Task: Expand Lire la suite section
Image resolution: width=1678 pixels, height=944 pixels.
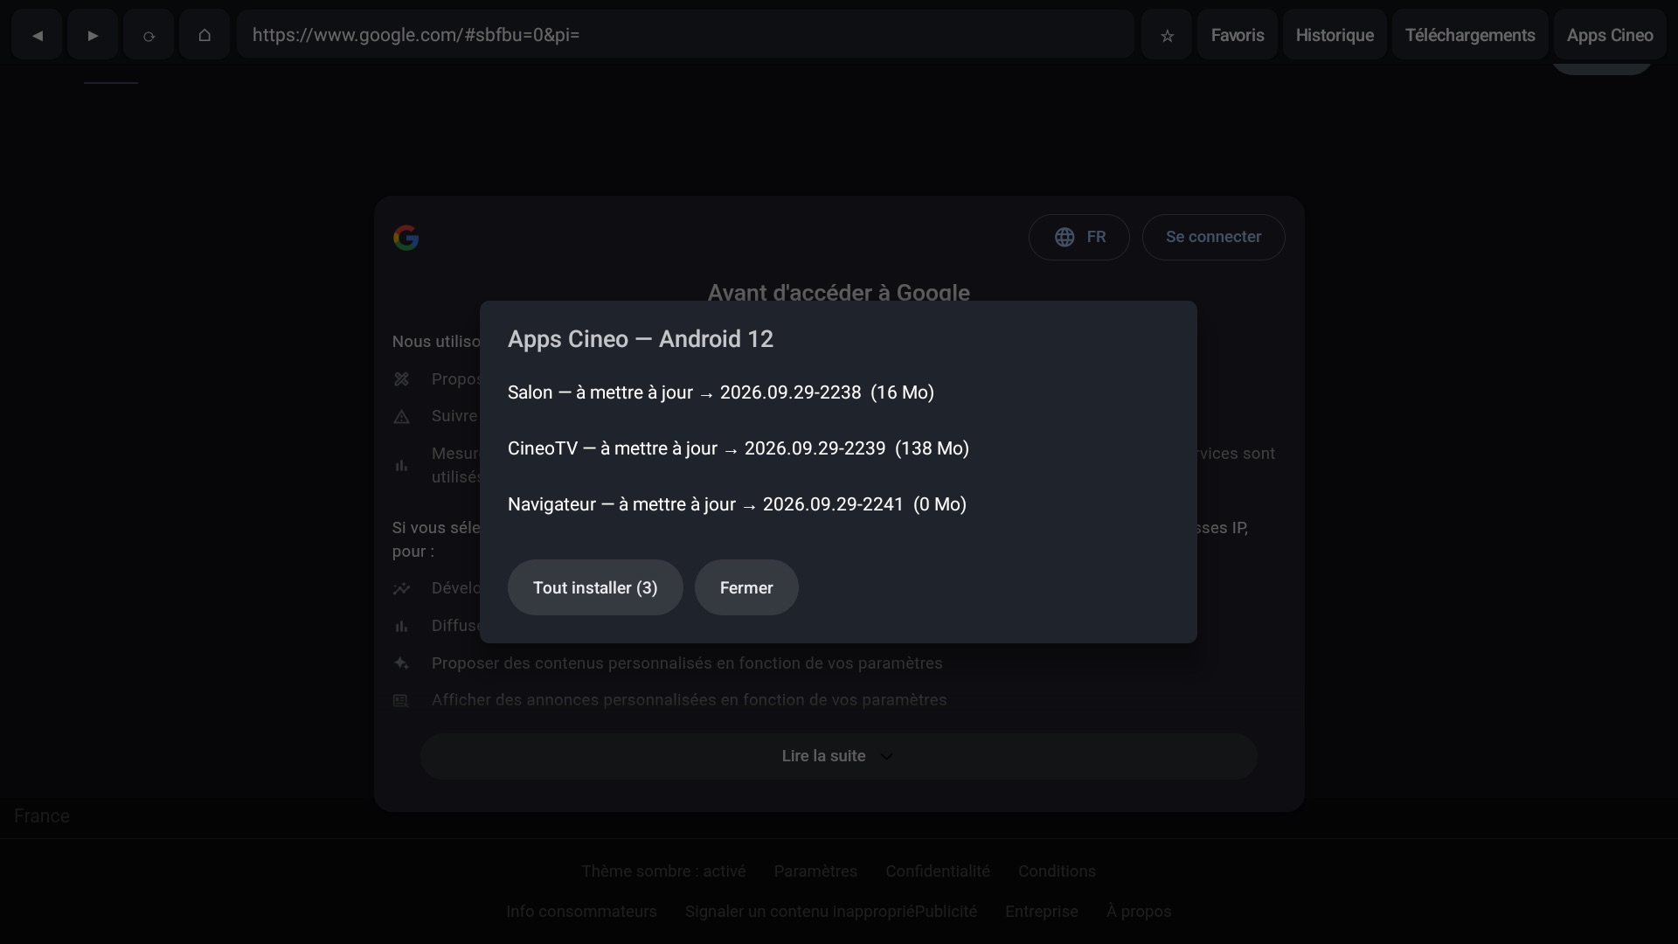Action: [838, 756]
